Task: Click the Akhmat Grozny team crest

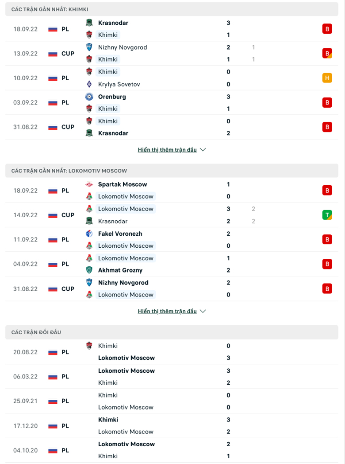Action: point(89,270)
